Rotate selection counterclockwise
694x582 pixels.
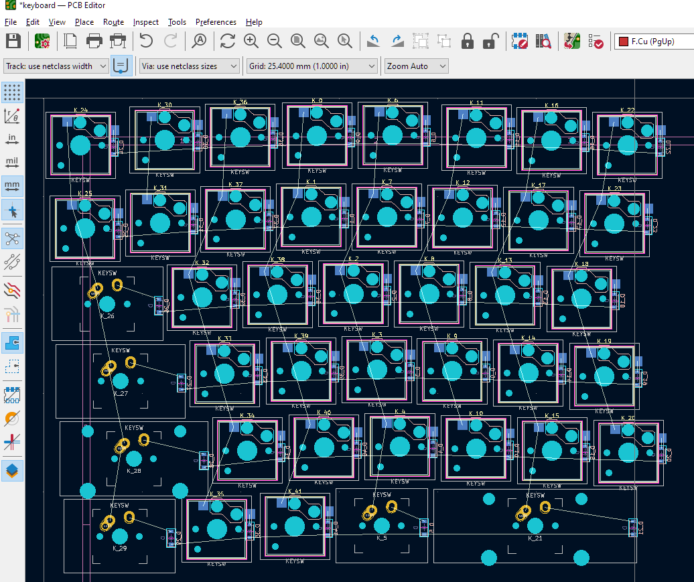click(x=374, y=41)
